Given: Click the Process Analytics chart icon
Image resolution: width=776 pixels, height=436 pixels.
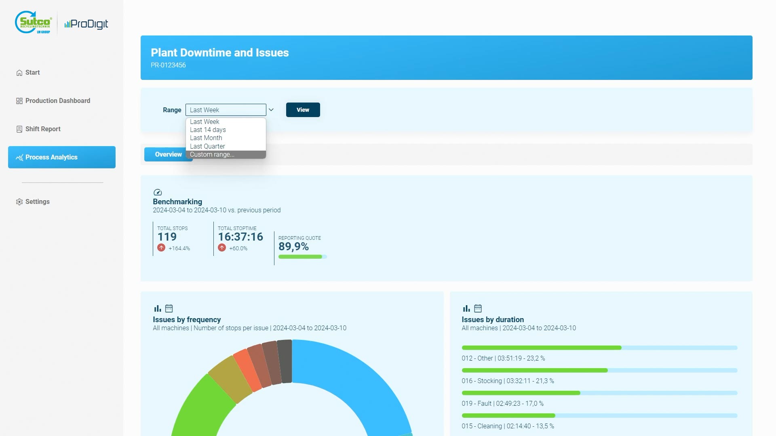Looking at the screenshot, I should click(19, 157).
